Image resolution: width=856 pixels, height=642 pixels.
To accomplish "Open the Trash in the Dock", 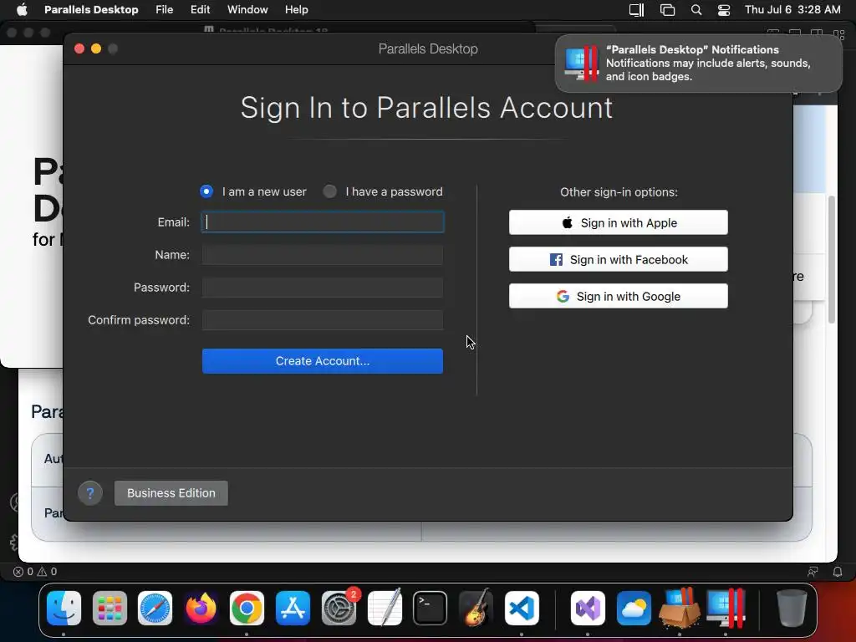I will (792, 609).
